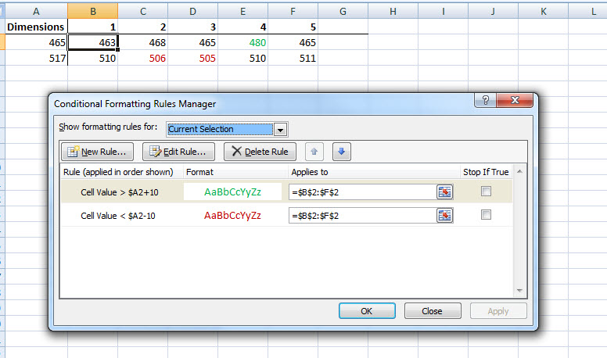Screen dimensions: 607x358
Task: Confirm with the OK button
Action: (367, 311)
